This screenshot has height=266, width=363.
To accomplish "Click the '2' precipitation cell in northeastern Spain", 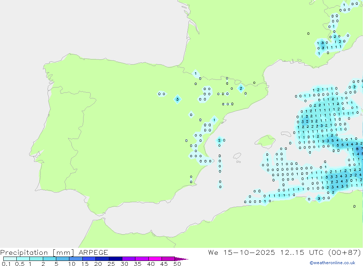I will pyautogui.click(x=241, y=88).
